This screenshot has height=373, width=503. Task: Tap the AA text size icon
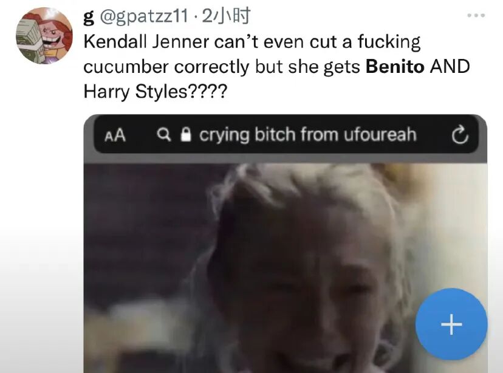pos(115,135)
